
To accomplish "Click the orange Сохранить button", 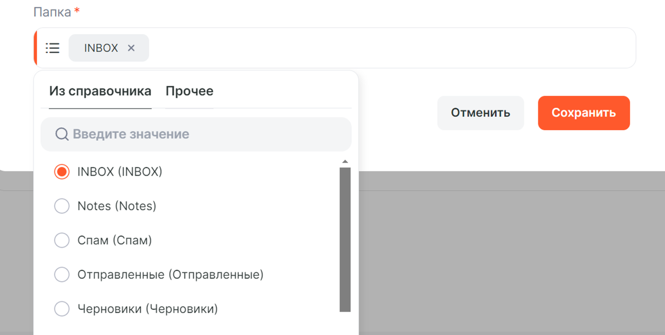I will [x=583, y=113].
